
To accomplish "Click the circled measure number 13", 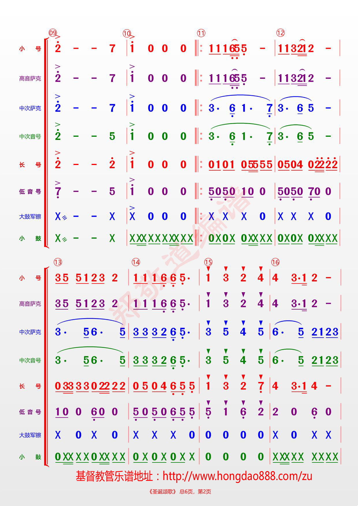I will click(x=58, y=262).
